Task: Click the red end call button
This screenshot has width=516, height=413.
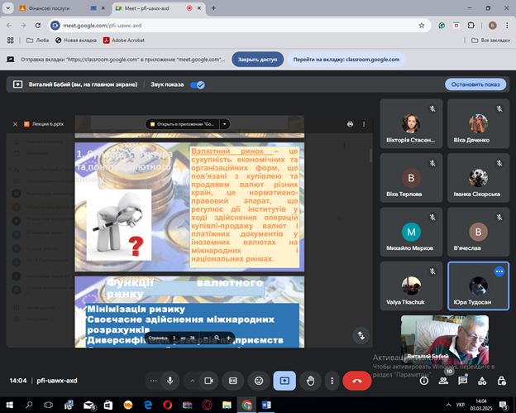Action: tap(356, 380)
